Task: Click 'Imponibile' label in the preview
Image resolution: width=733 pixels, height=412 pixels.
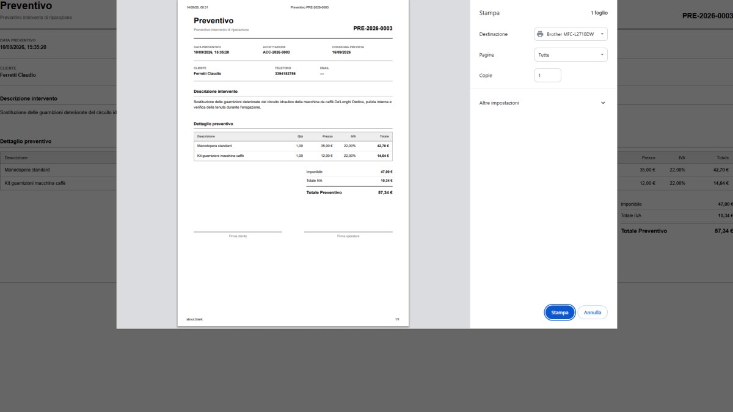Action: [315, 172]
